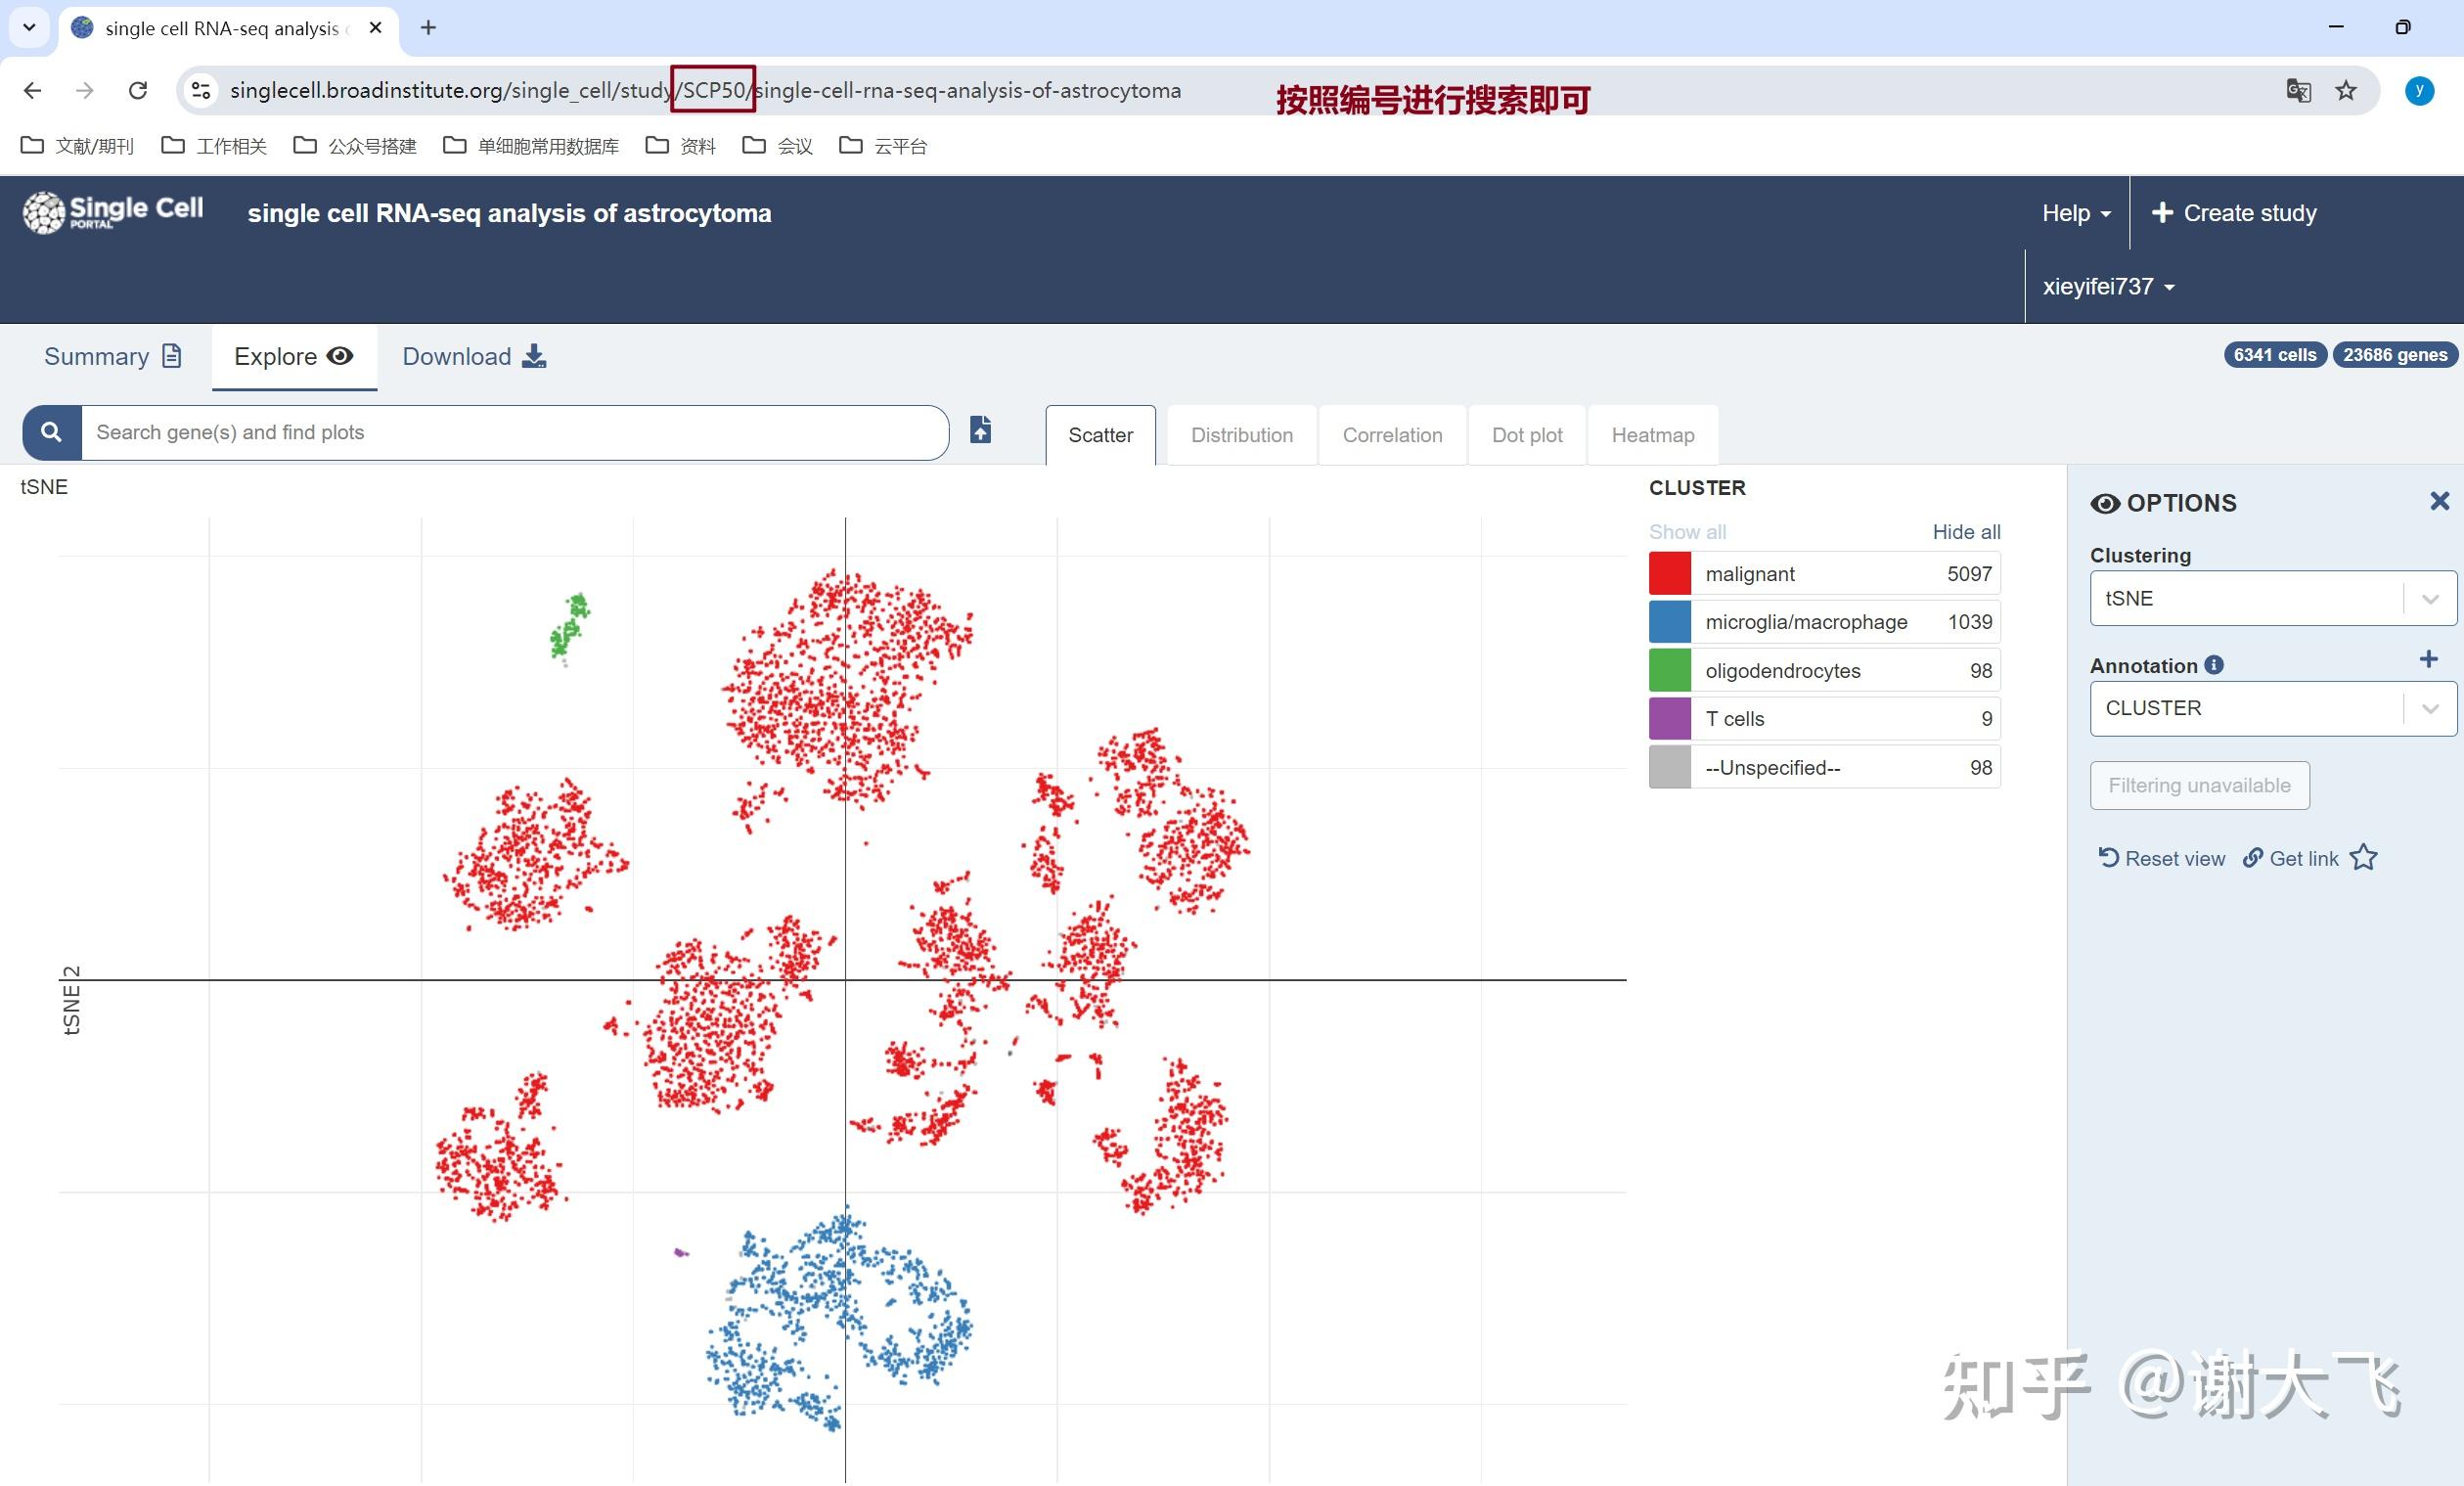Select the Correlation tab
This screenshot has height=1486, width=2464.
pyautogui.click(x=1392, y=435)
